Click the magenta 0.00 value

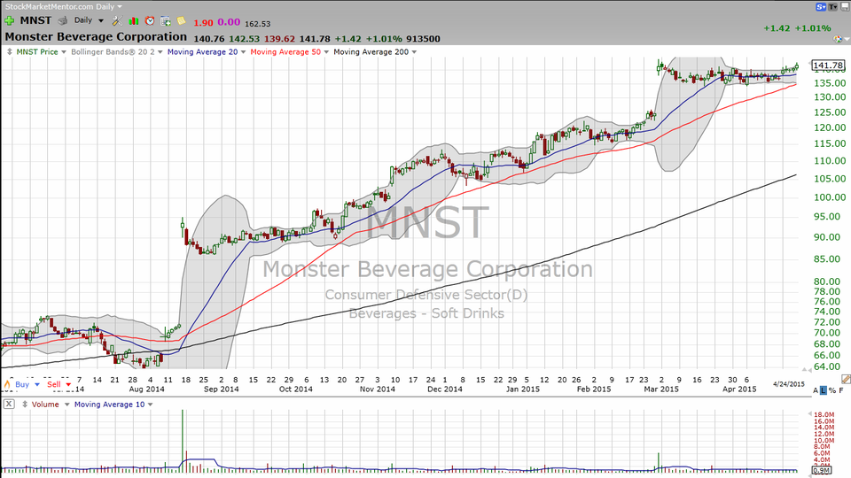tap(229, 22)
